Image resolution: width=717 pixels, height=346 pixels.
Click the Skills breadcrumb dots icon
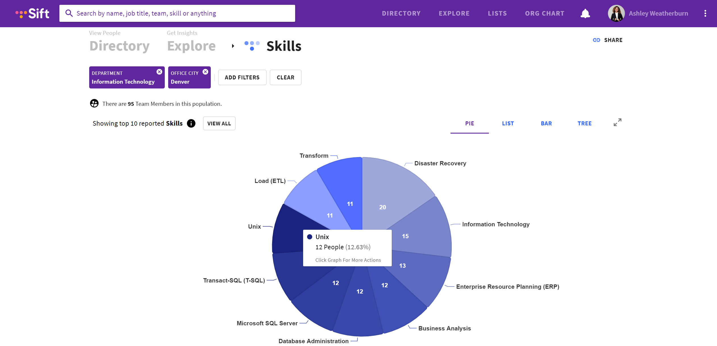click(x=252, y=46)
